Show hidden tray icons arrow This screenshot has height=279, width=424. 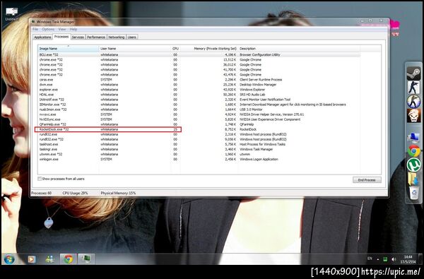[x=378, y=259]
